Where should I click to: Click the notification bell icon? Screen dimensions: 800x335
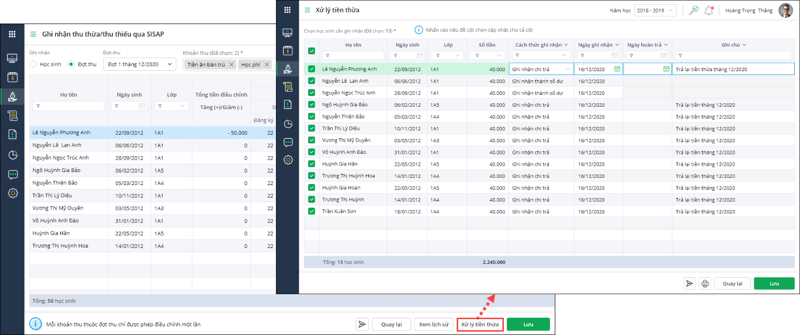[709, 11]
